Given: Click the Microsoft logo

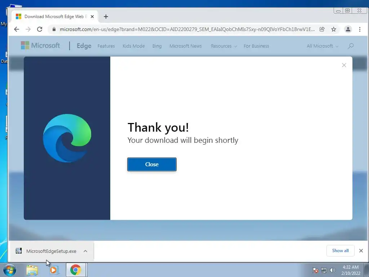Looking at the screenshot, I should pos(40,45).
